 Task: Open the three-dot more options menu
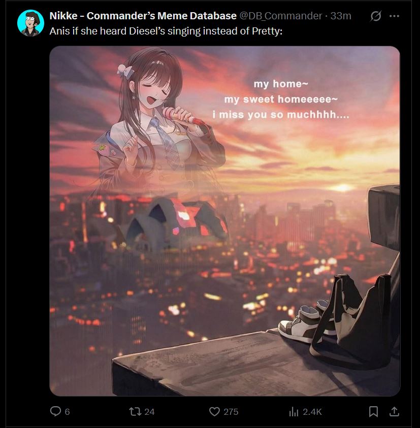tap(394, 16)
